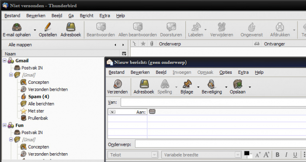306x162 pixels.
Task: Open the Opties menu in the Nieuw bericht window
Action: tap(226, 72)
